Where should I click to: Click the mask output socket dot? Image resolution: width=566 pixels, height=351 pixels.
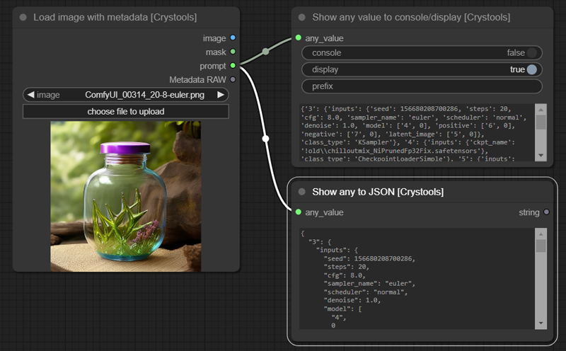click(x=233, y=52)
